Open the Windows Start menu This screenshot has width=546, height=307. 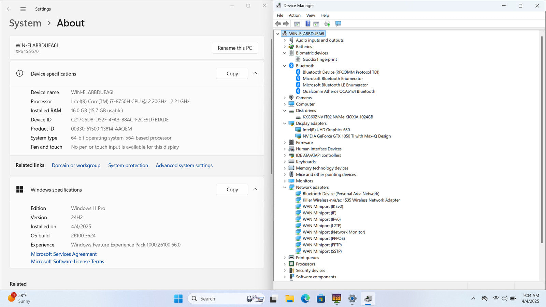pos(178,299)
